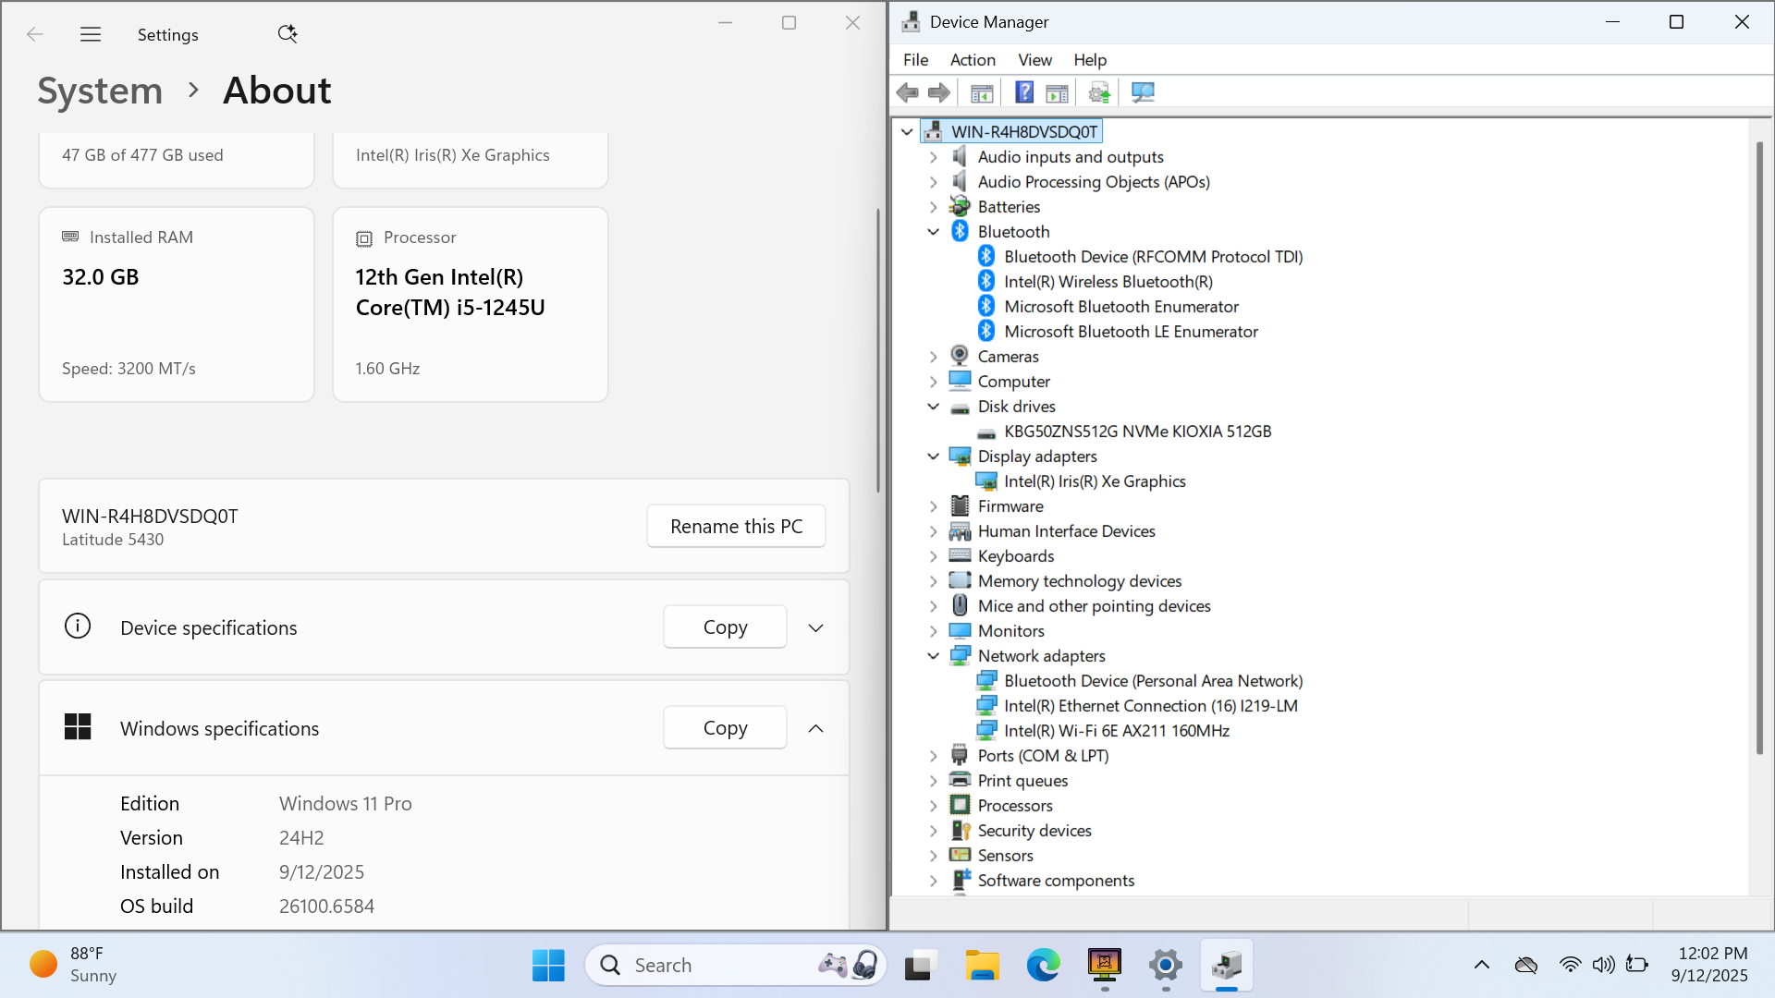Click the blue Help question mark icon
Screen dimensions: 1775x998
pyautogui.click(x=1024, y=92)
